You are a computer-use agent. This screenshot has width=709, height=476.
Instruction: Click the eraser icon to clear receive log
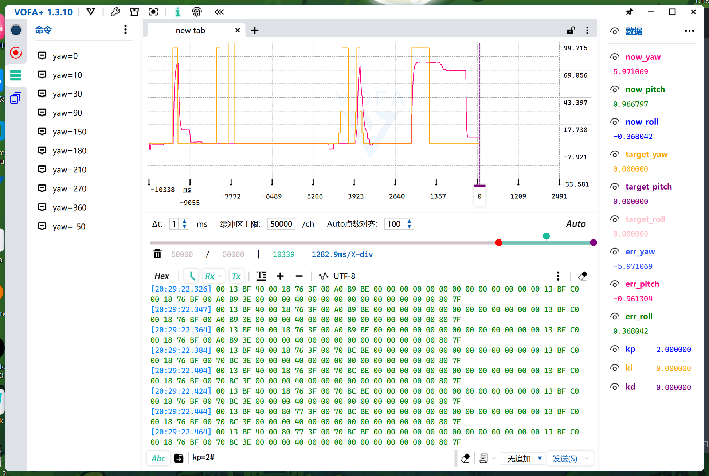click(x=583, y=276)
